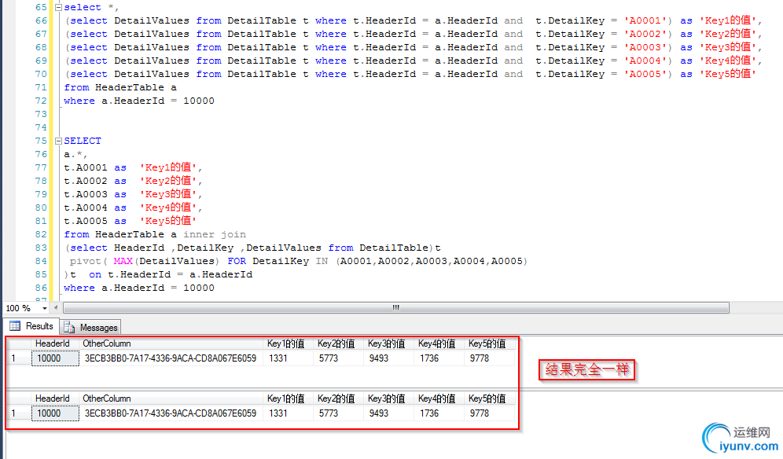Viewport: 783px width, 459px height.
Task: Click 'A0001' string literal on line 66
Action: 645,21
